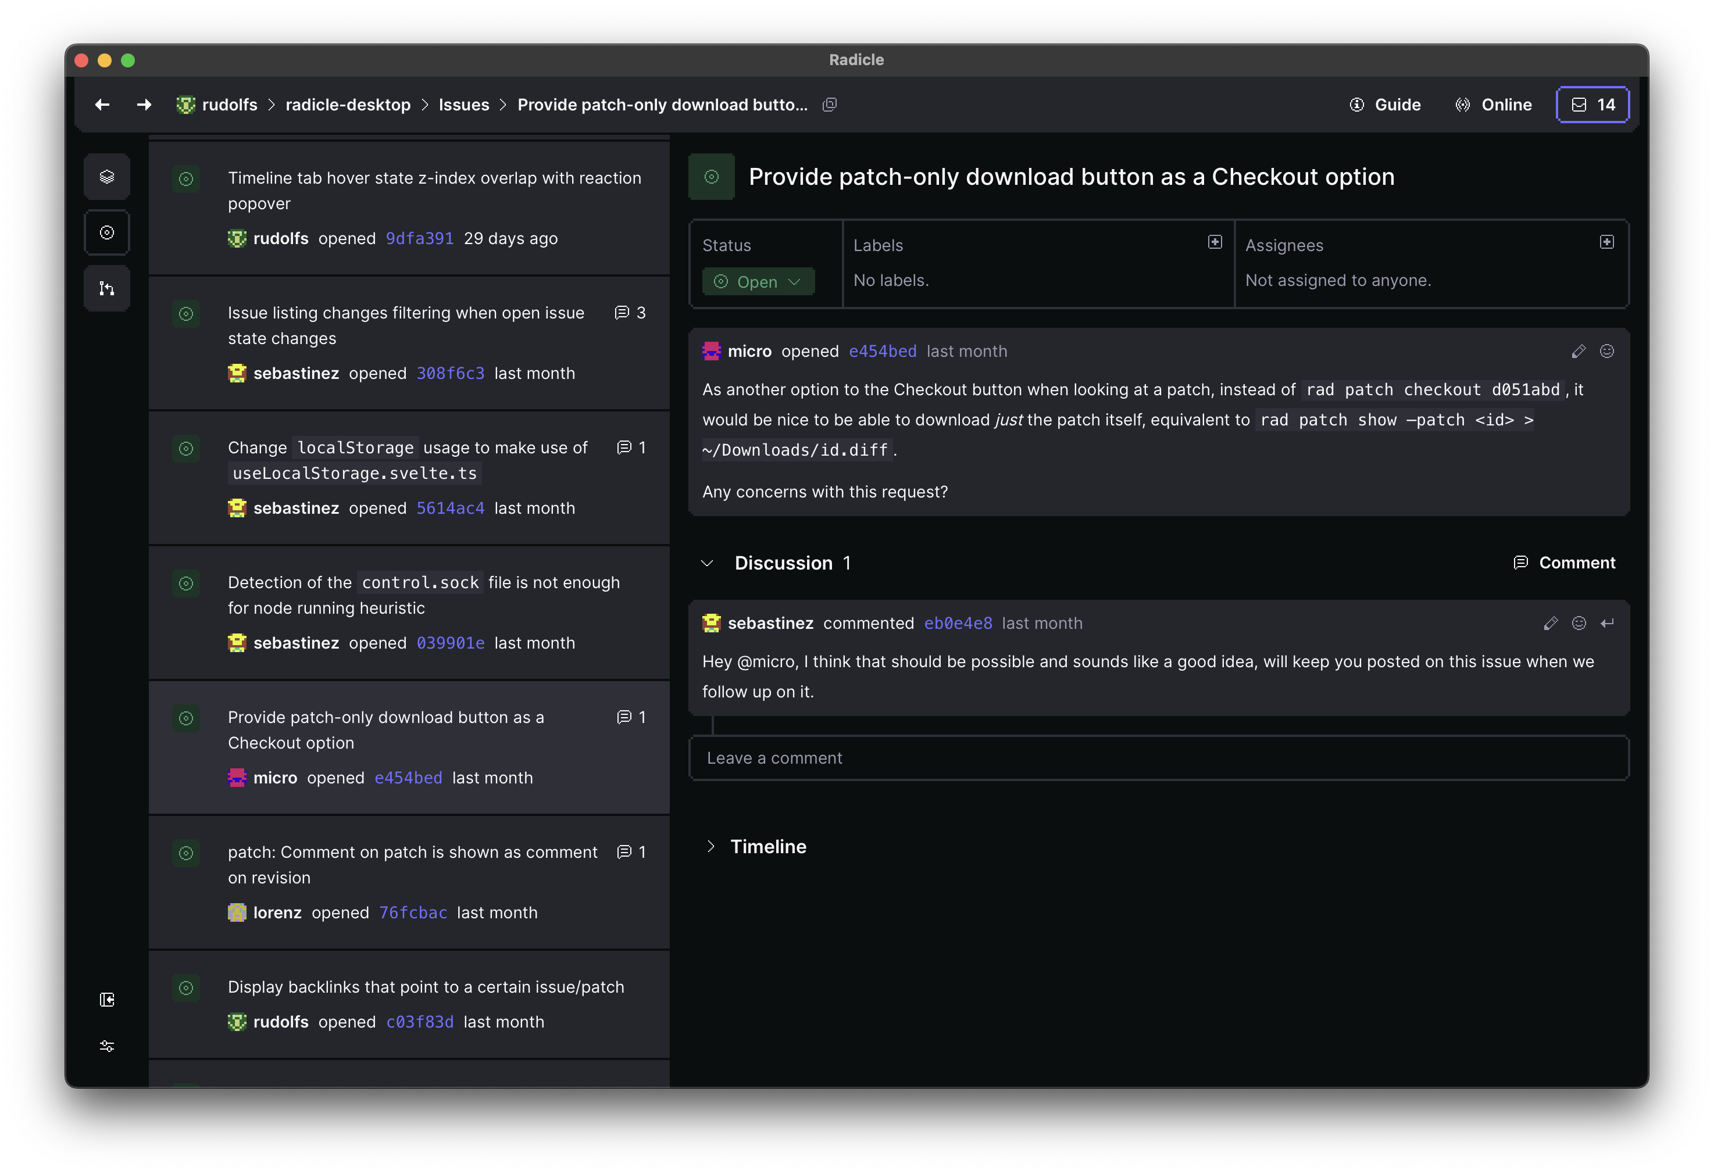The width and height of the screenshot is (1714, 1174).
Task: React to sebastinez's comment with smiley icon
Action: pyautogui.click(x=1579, y=623)
